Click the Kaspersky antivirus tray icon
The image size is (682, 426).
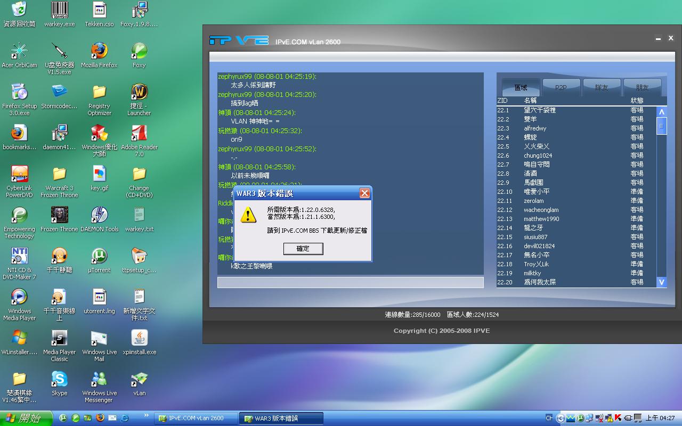[x=618, y=418]
